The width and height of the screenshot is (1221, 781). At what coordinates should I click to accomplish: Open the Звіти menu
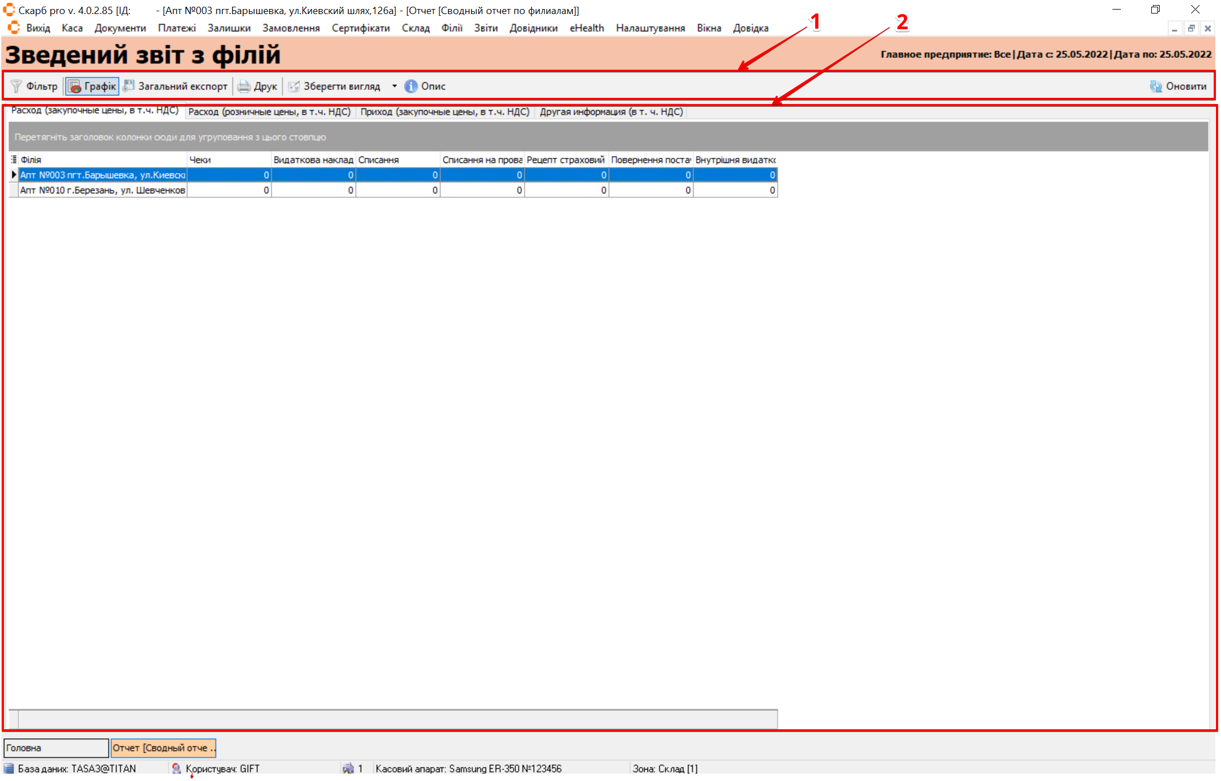point(485,28)
